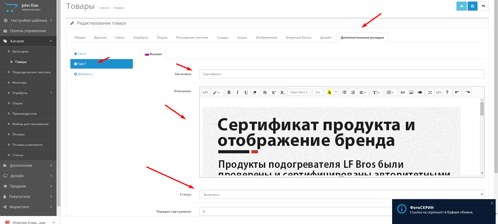Open the font size 12 dropdown
This screenshot has height=224, width=498.
point(318,92)
